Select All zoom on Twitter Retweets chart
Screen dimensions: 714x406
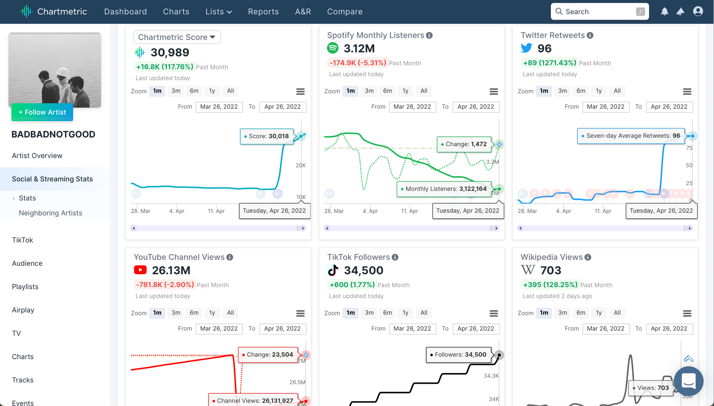[x=617, y=91]
